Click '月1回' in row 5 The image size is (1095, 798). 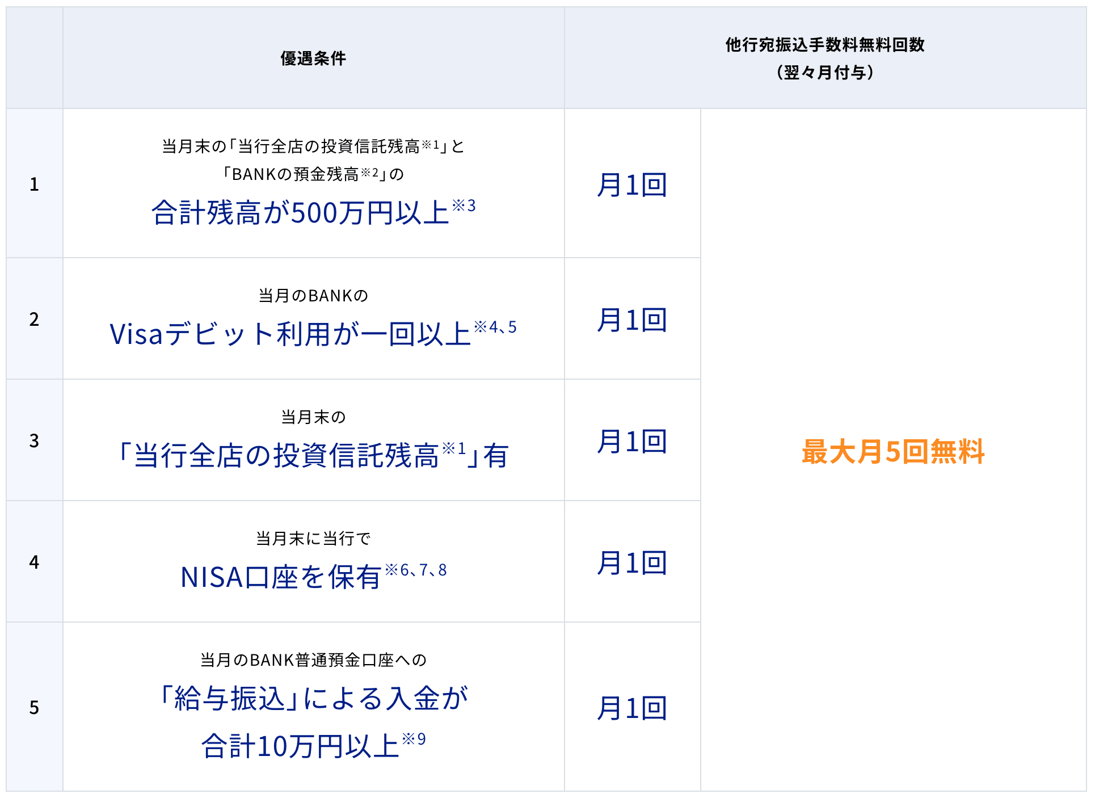click(x=632, y=708)
